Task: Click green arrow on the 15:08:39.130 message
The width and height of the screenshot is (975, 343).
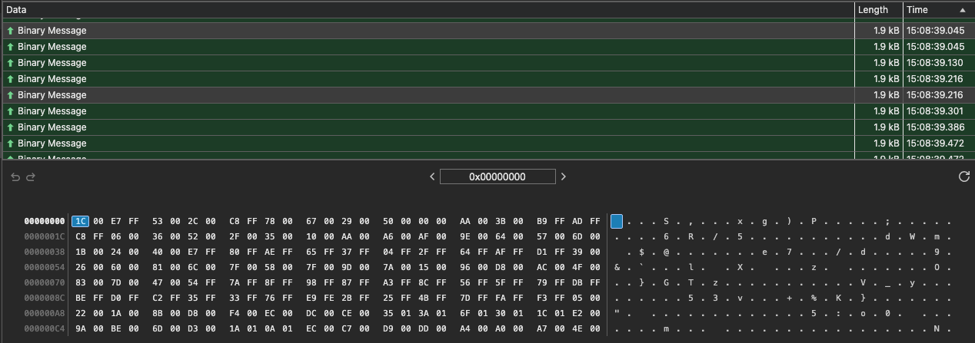Action: pos(11,63)
